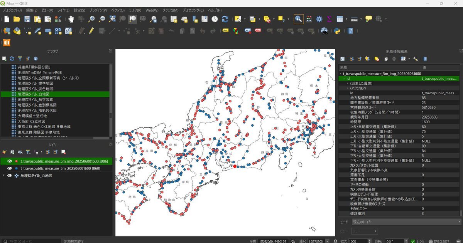
Task: Open the attribute table dropdown arrow
Action: click(x=346, y=19)
